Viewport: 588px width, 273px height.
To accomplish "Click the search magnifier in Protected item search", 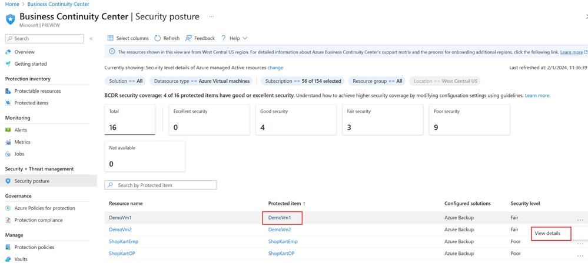I will click(111, 185).
